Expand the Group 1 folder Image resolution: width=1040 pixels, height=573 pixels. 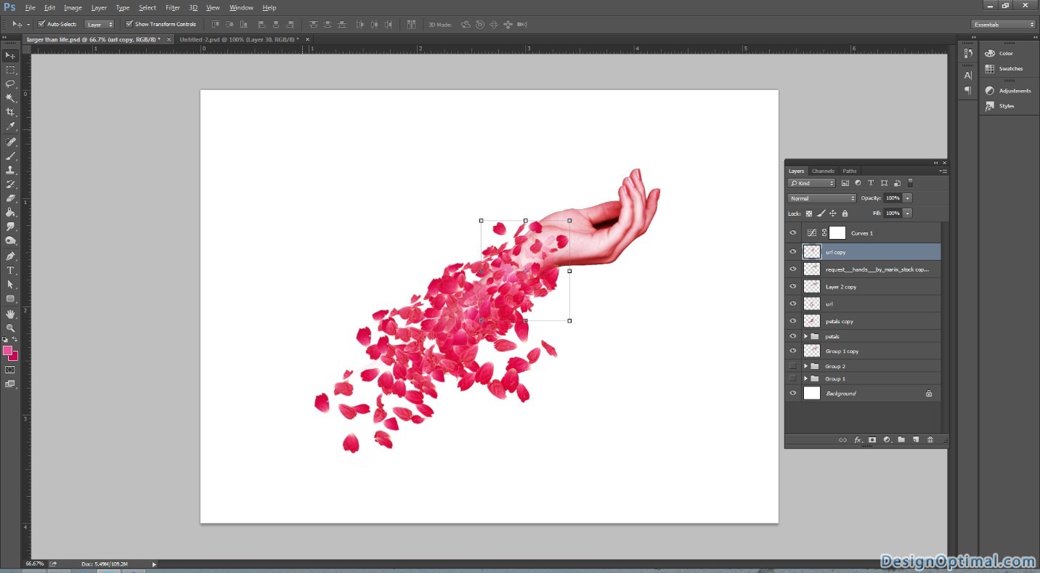coord(805,378)
